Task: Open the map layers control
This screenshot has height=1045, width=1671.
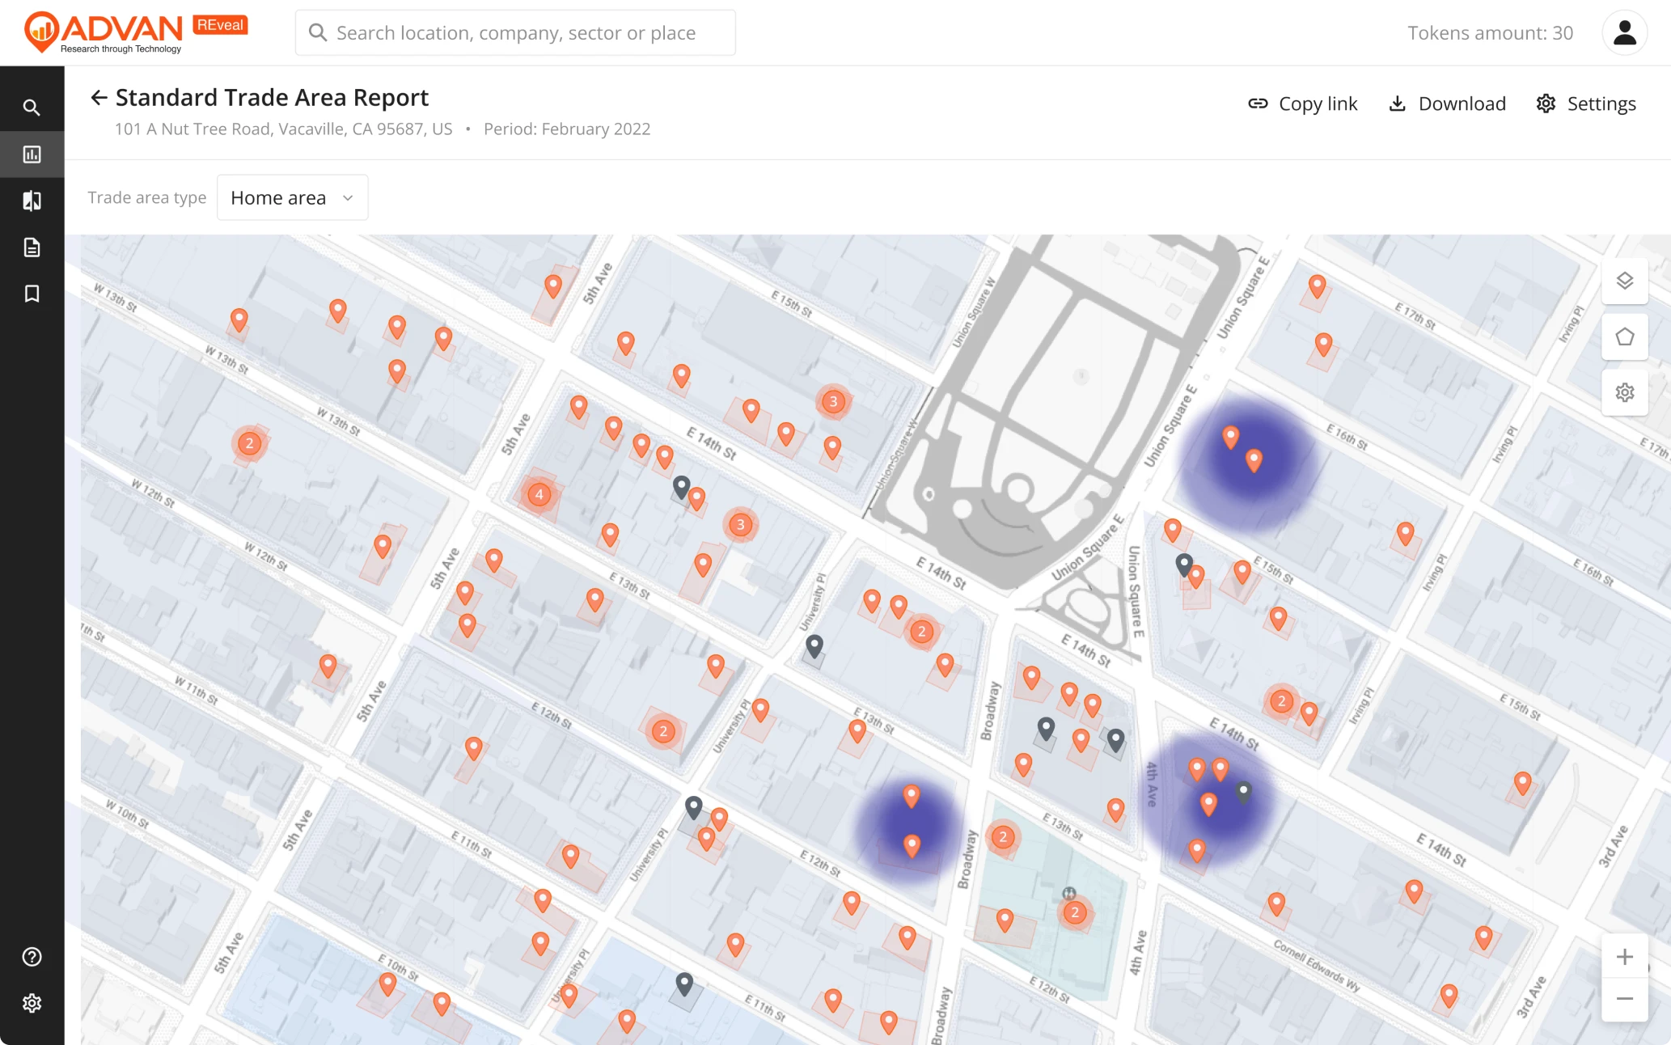Action: pyautogui.click(x=1624, y=281)
